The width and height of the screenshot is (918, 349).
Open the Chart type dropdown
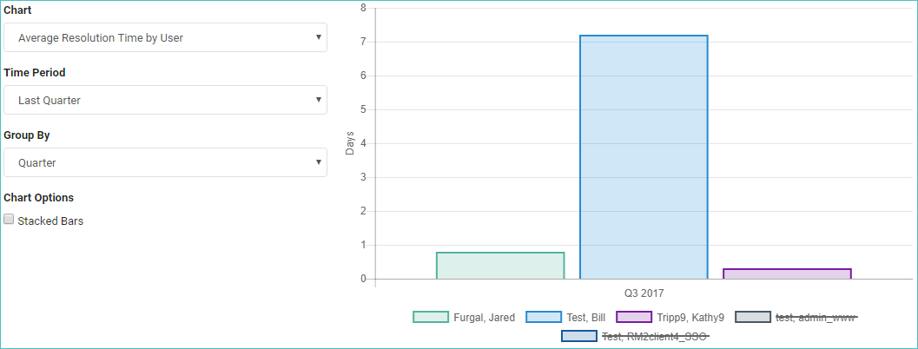[x=165, y=37]
